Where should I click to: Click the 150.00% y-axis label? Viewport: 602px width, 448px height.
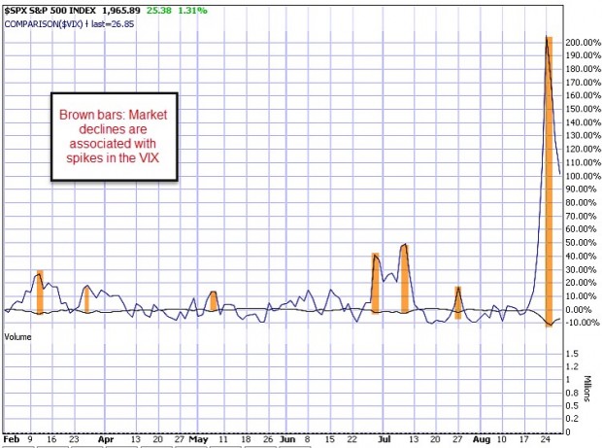pos(584,109)
